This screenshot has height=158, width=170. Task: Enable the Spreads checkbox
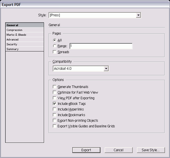pos(54,52)
